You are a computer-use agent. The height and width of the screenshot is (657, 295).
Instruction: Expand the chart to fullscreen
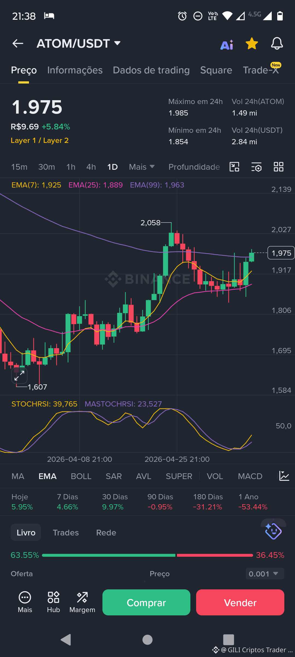[x=19, y=376]
